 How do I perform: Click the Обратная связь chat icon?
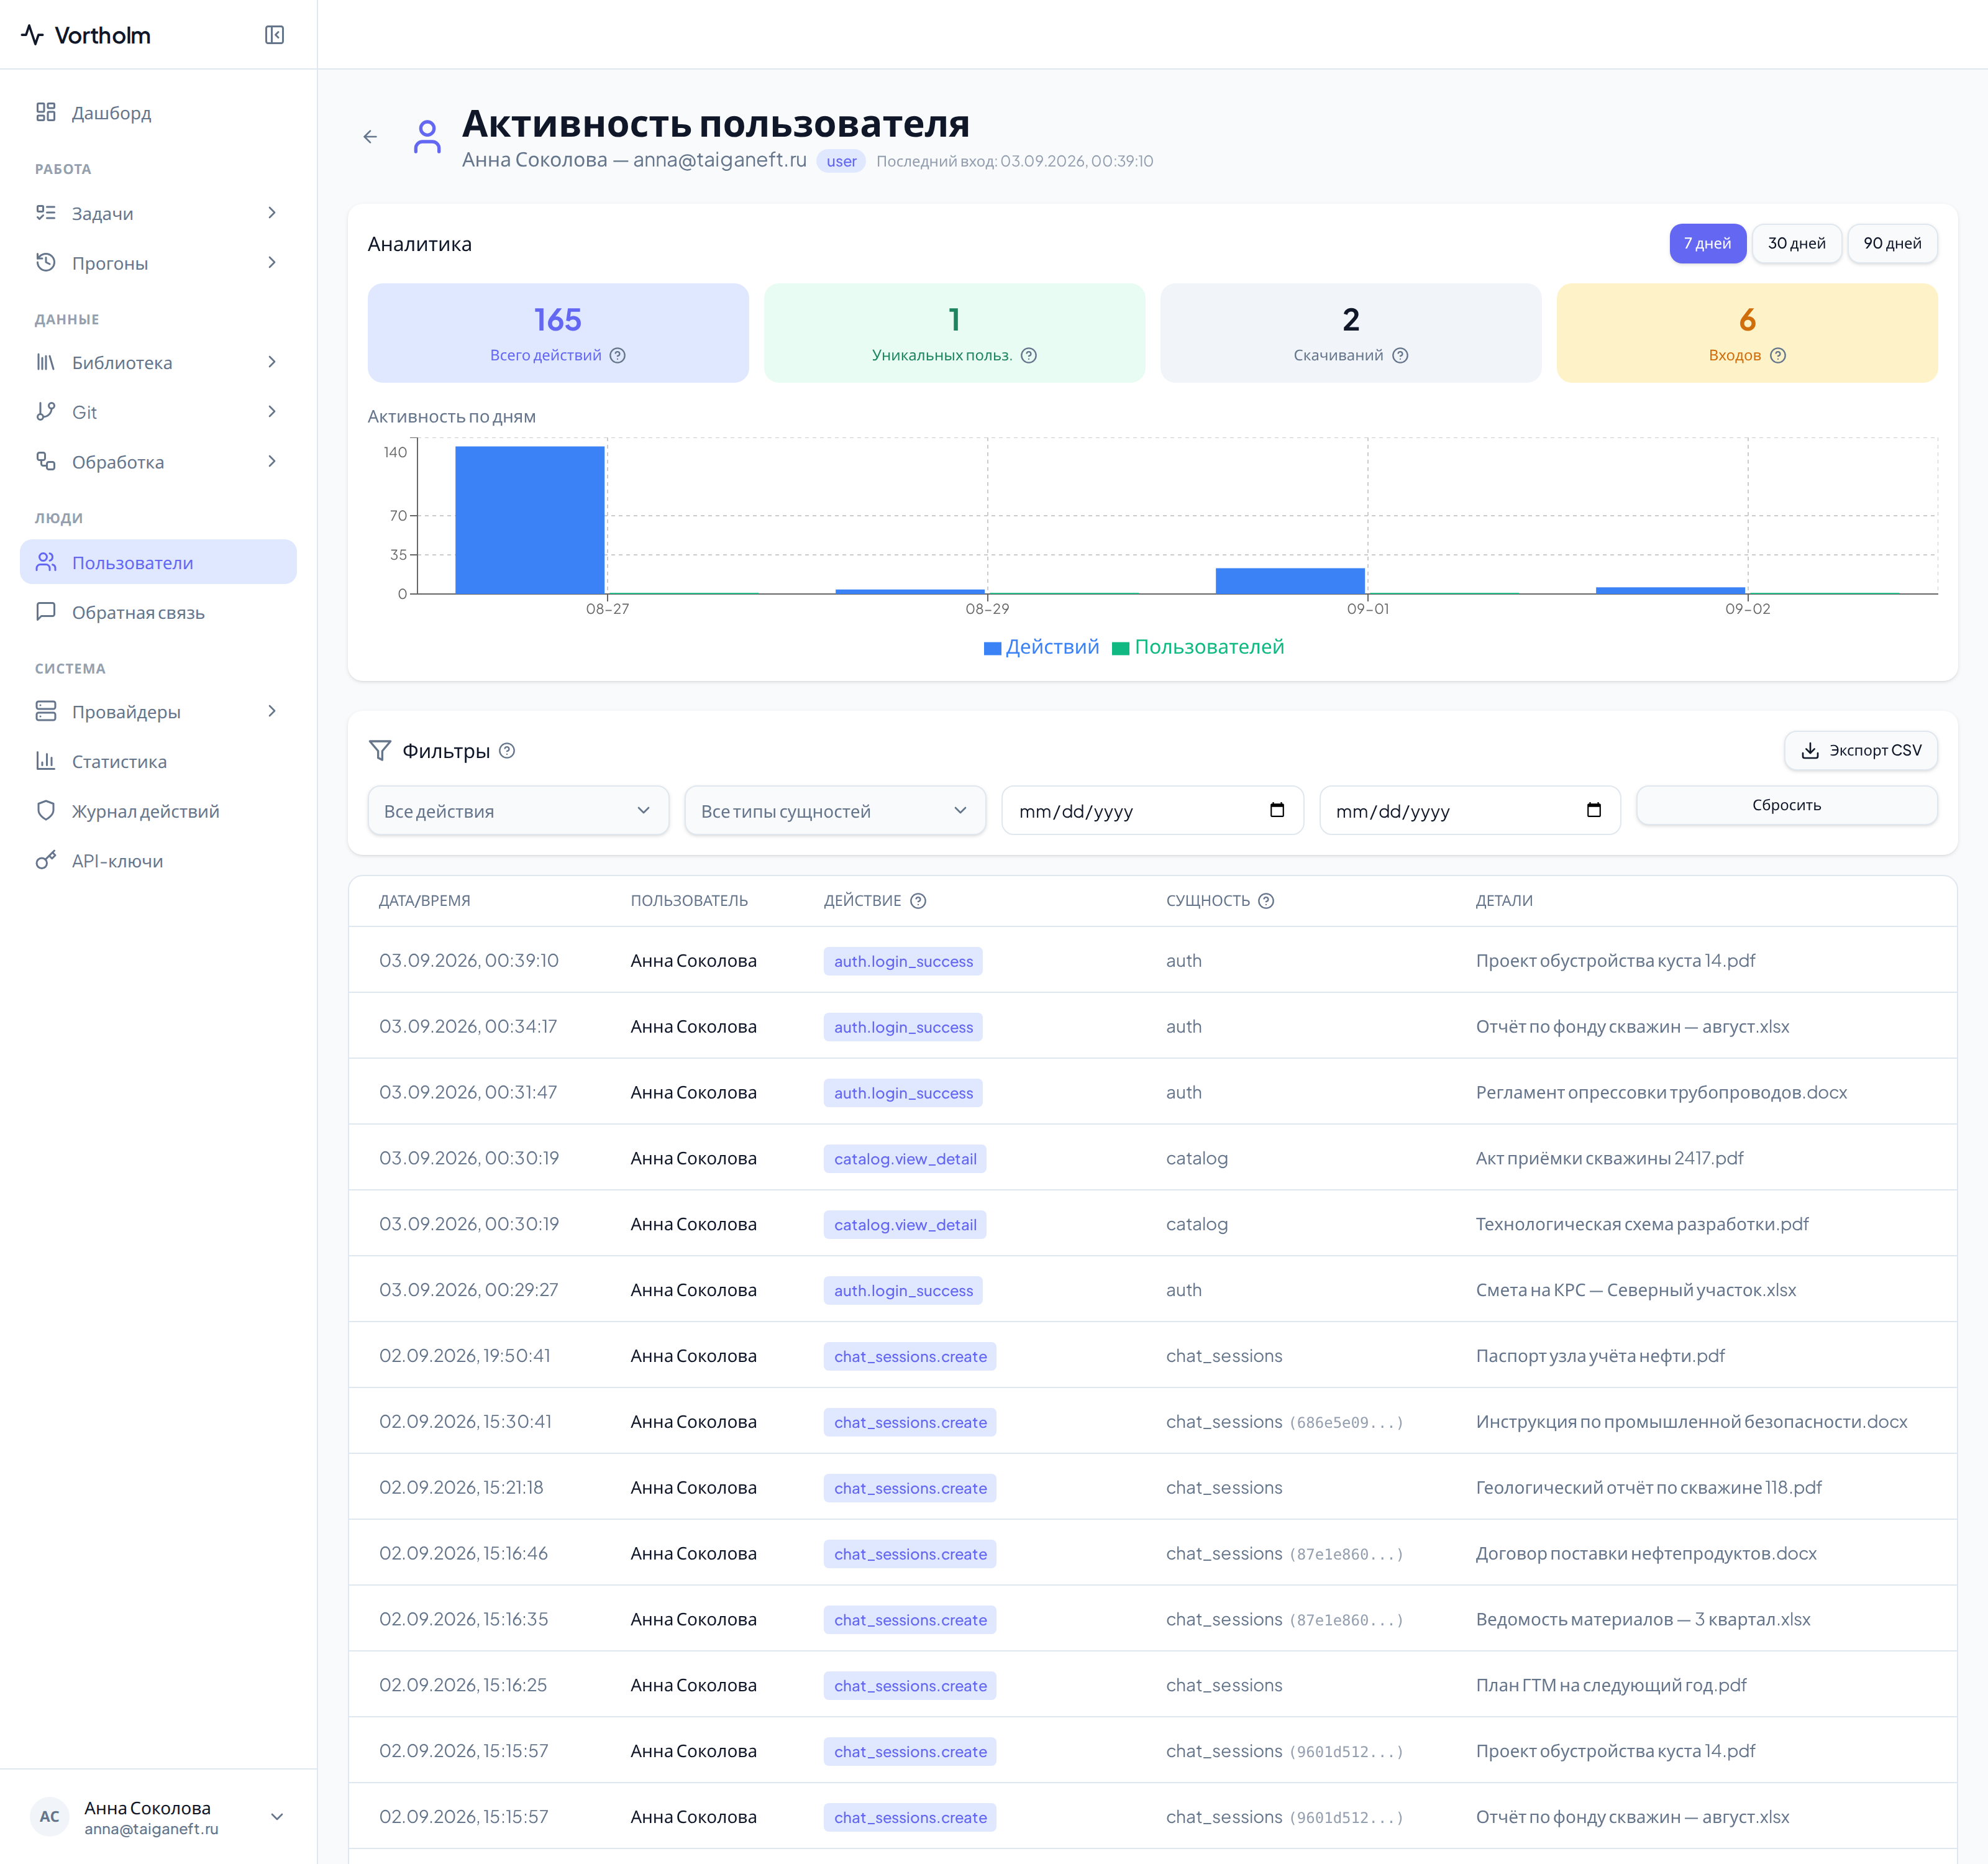(46, 611)
